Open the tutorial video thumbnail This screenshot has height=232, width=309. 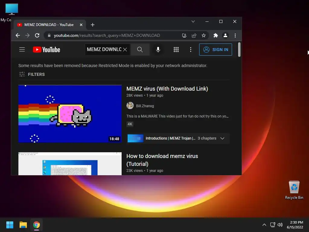pos(70,163)
